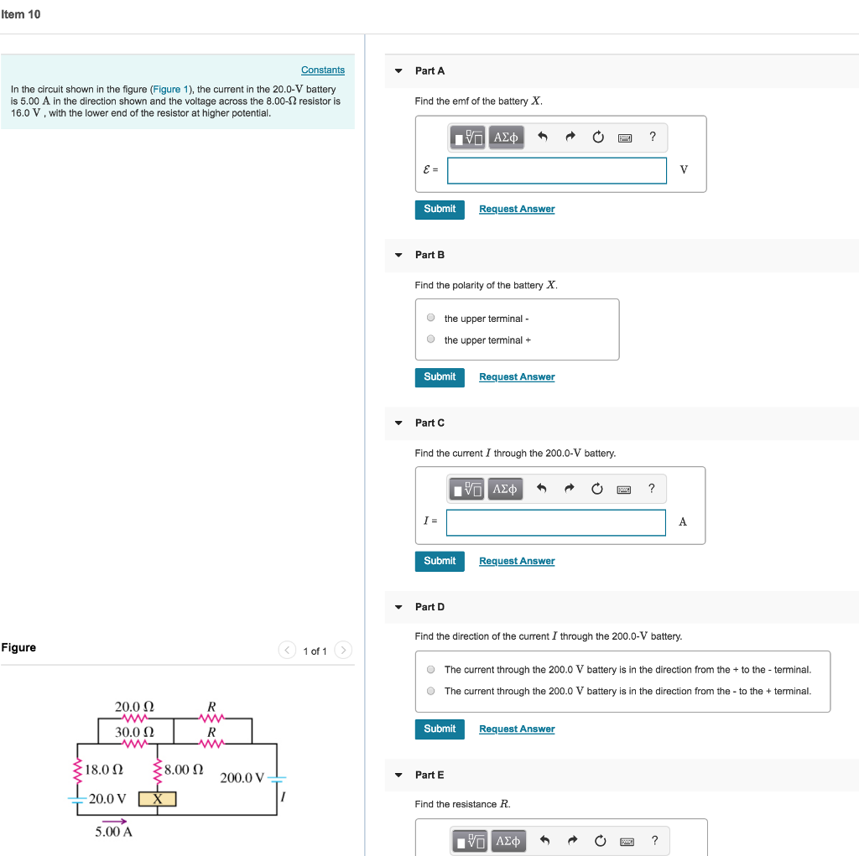
Task: Open help question mark in Part A toolbar
Action: click(x=653, y=137)
